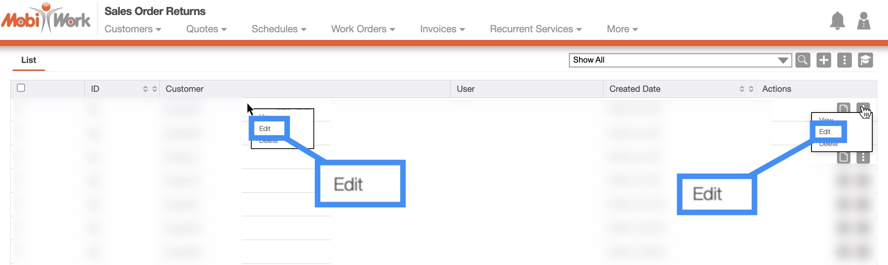888x265 pixels.
Task: Click the graduation cap training icon
Action: (865, 60)
